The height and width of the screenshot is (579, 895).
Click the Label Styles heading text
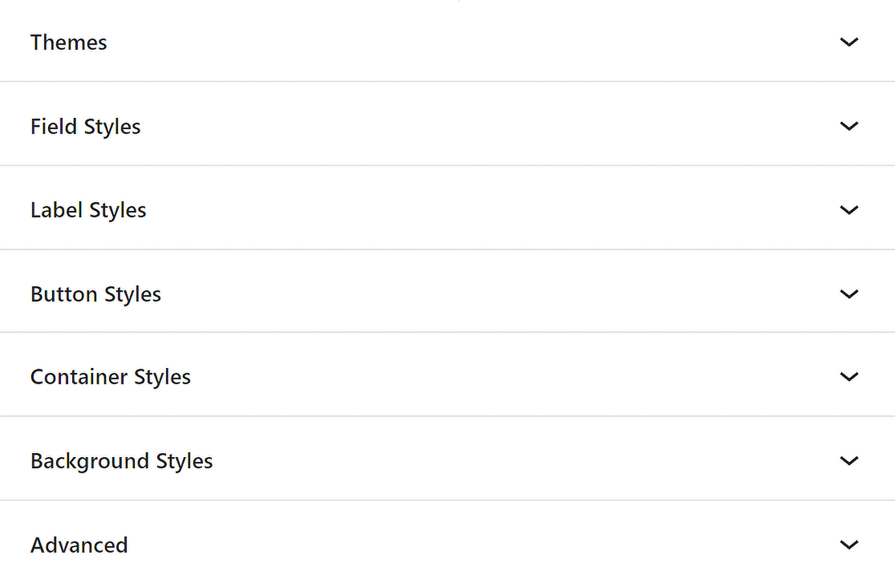[88, 211]
